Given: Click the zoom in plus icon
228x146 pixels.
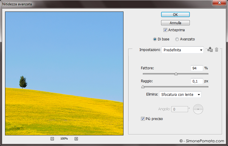Looking at the screenshot, I should (76, 139).
